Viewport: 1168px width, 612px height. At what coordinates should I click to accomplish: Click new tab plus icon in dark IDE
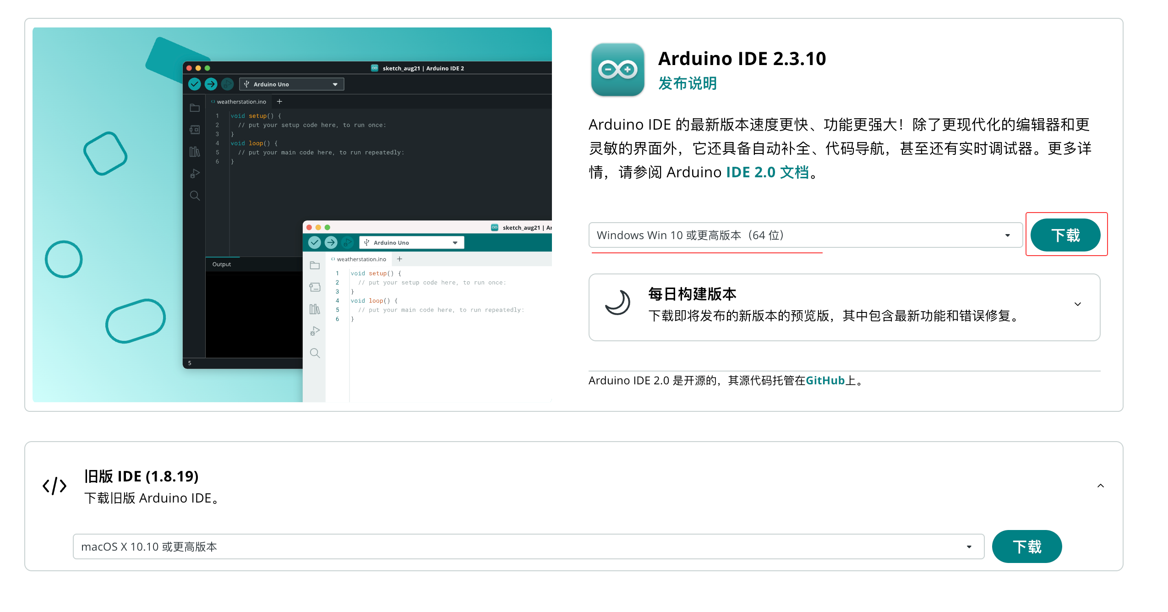279,102
